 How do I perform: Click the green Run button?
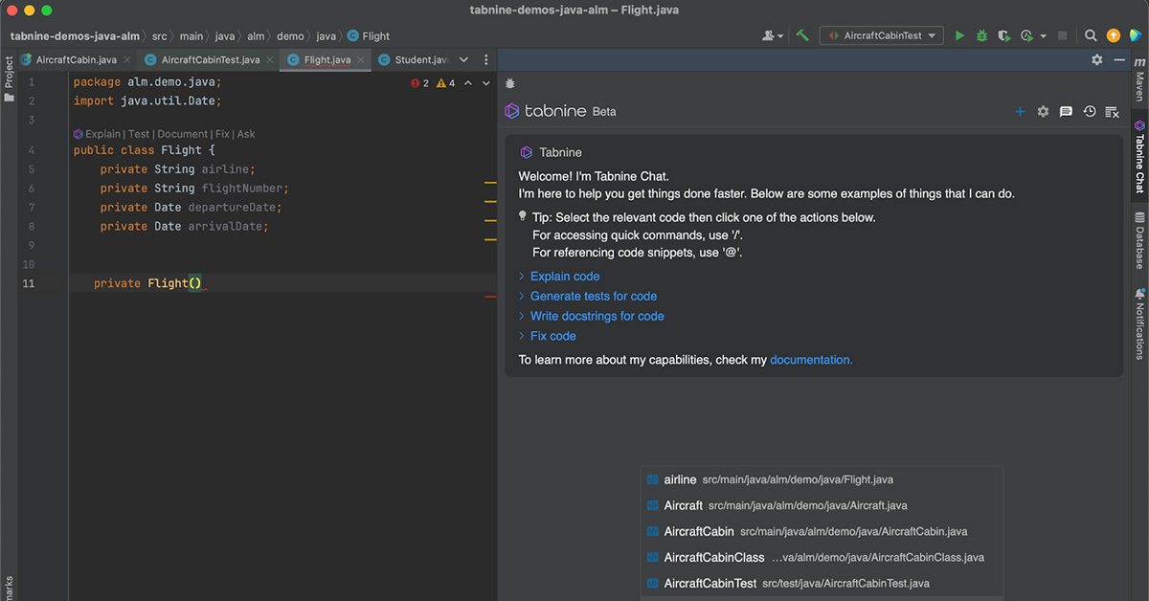[959, 35]
